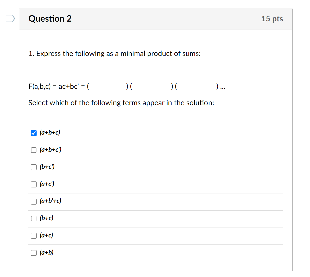Image resolution: width=310 pixels, height=277 pixels.
Task: Click the (b+c) answer row
Action: pos(46,218)
